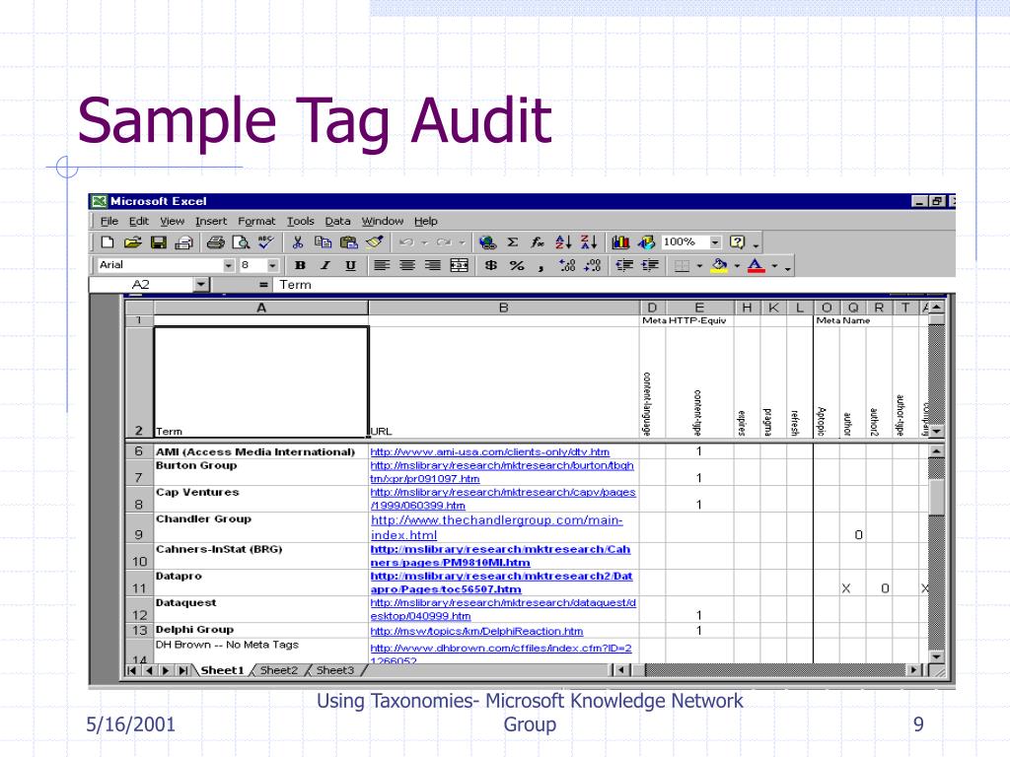The image size is (1010, 757).
Task: Follow the ami-usa.com dtv.htm link
Action: 489,451
